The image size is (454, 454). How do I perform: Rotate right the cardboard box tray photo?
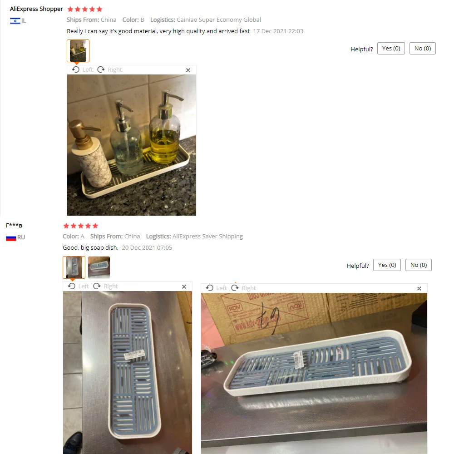[243, 288]
